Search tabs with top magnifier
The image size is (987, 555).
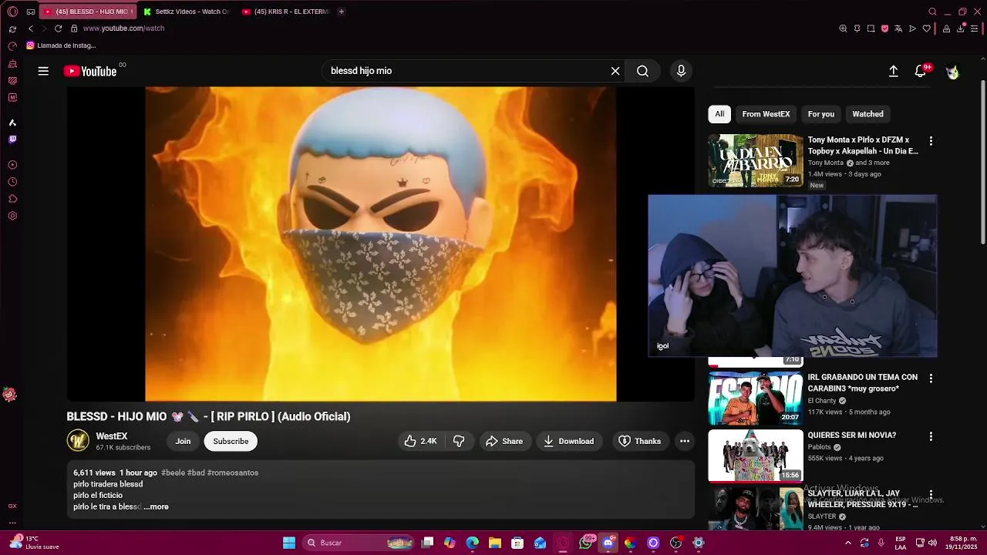coord(932,12)
